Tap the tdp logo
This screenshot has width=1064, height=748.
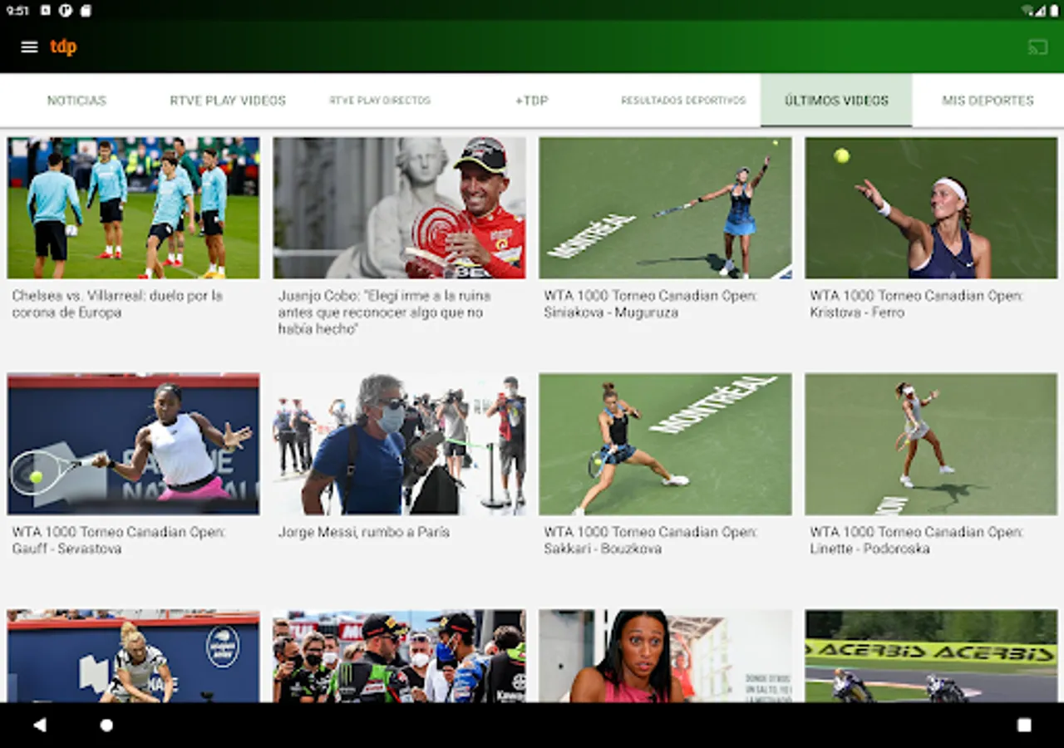click(x=63, y=47)
